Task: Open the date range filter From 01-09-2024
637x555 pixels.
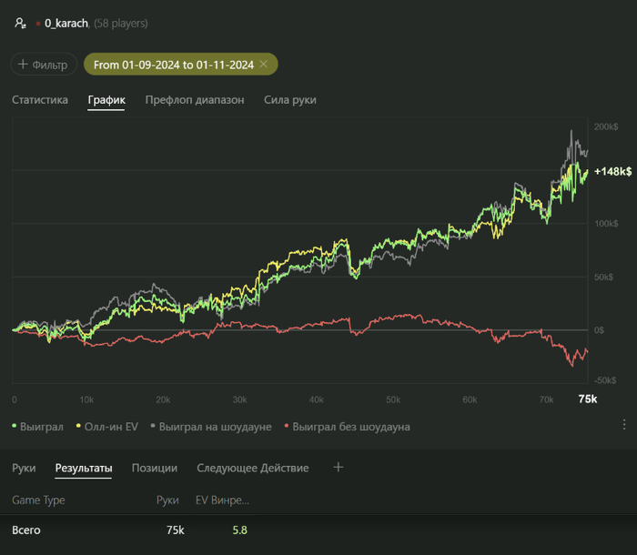Action: coord(173,65)
